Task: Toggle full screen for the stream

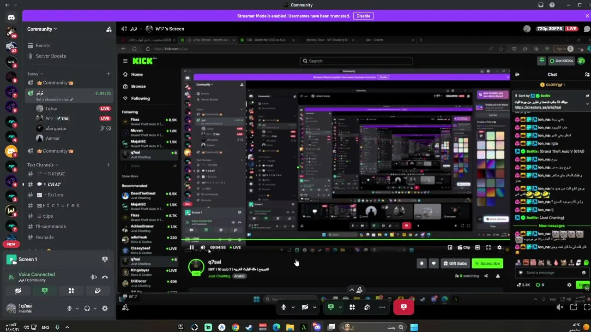Action: [x=587, y=307]
